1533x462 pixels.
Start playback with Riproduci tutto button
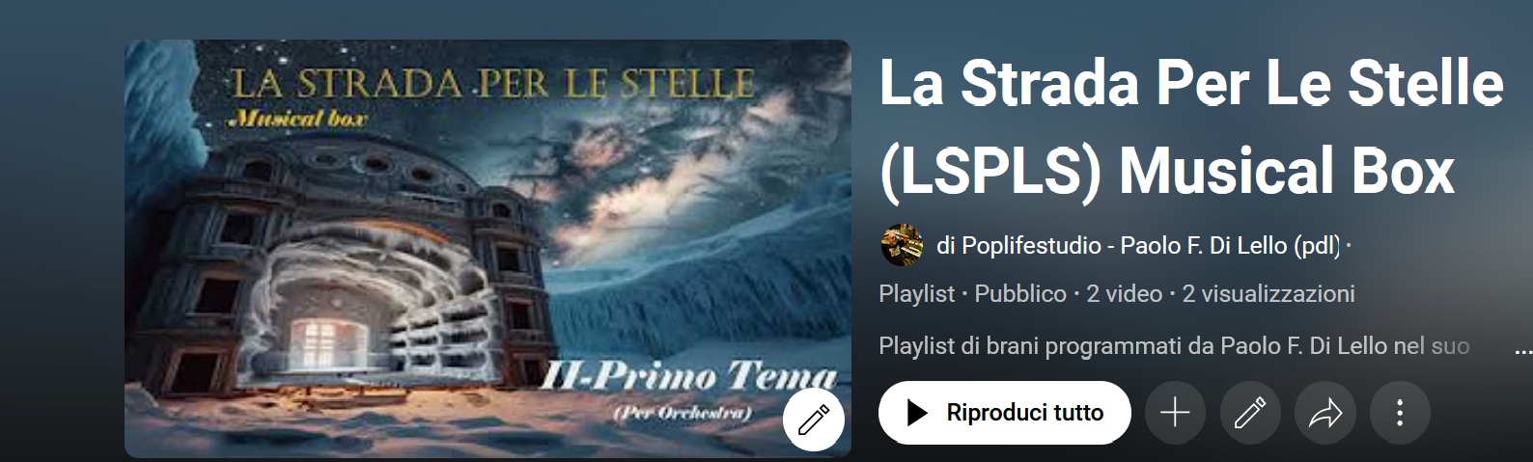(x=1004, y=413)
